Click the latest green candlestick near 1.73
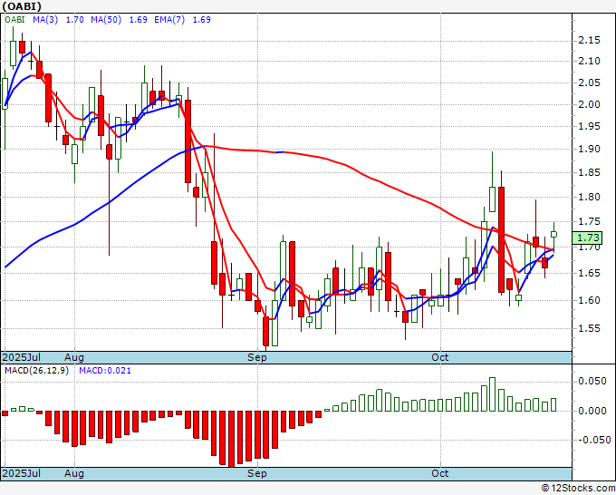Viewport: 616px width, 495px height. 553,234
